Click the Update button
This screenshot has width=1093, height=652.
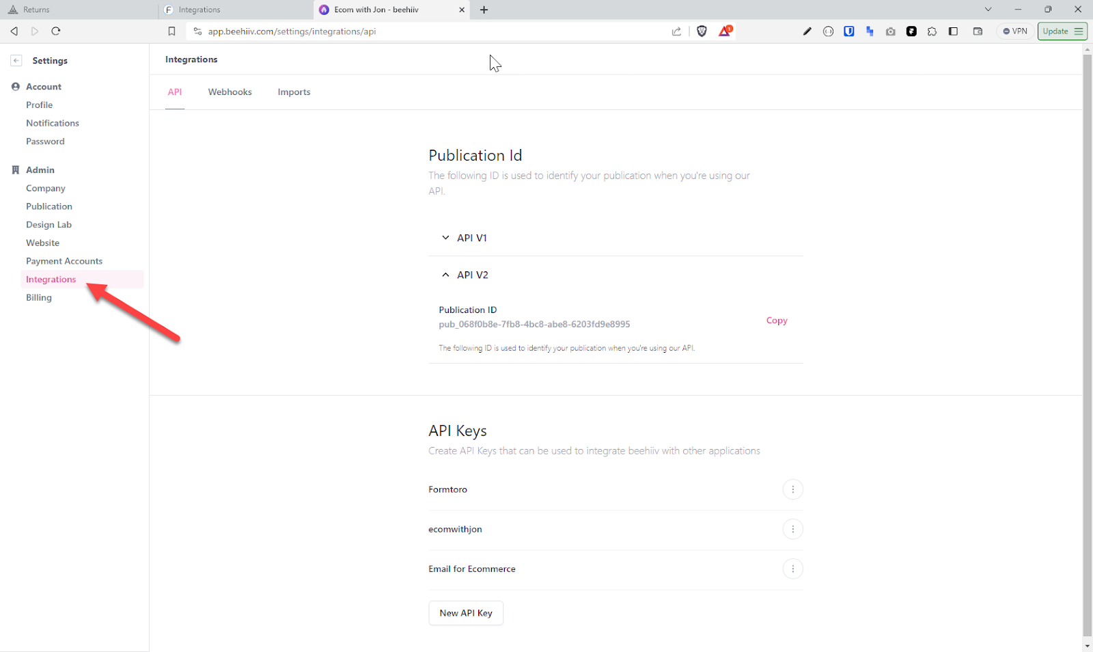click(x=1062, y=31)
